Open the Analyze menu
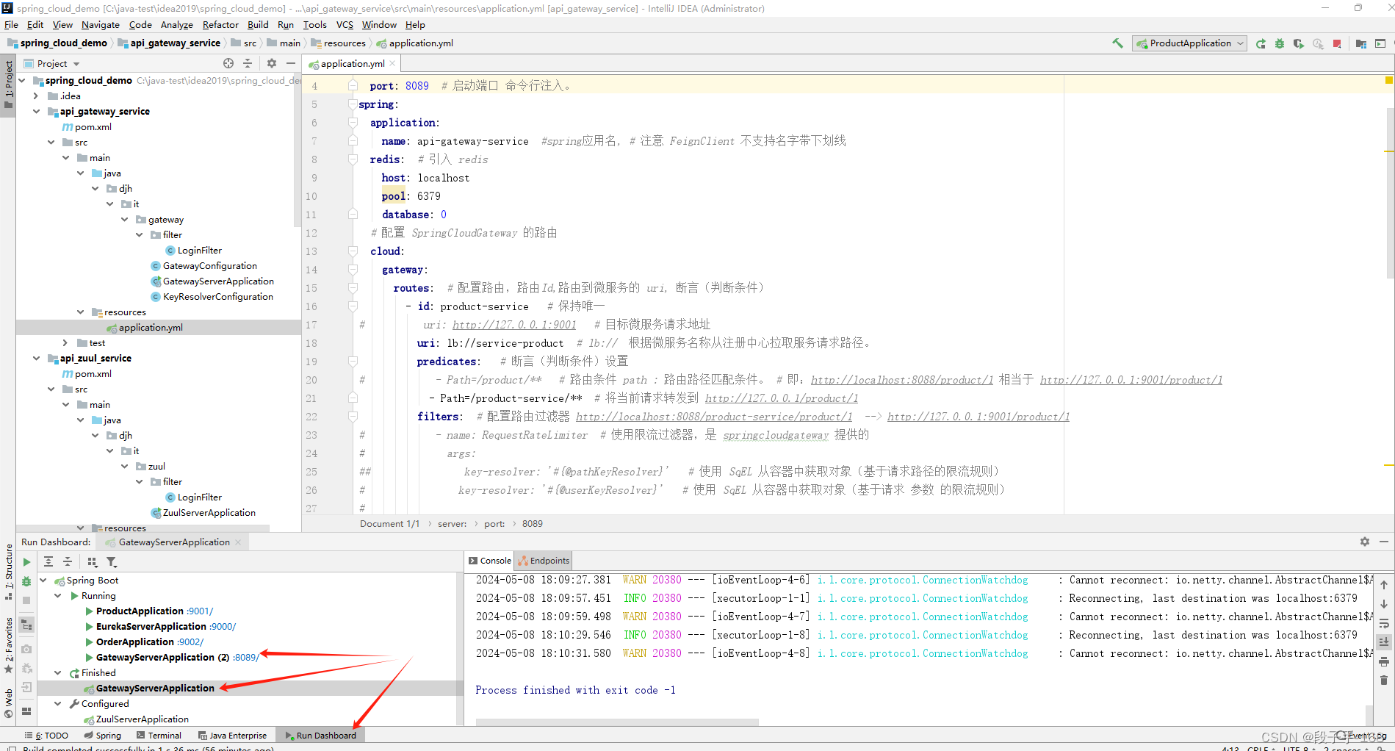1395x751 pixels. click(177, 25)
